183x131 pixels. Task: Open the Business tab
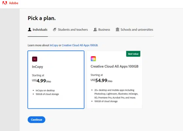[x=102, y=29]
